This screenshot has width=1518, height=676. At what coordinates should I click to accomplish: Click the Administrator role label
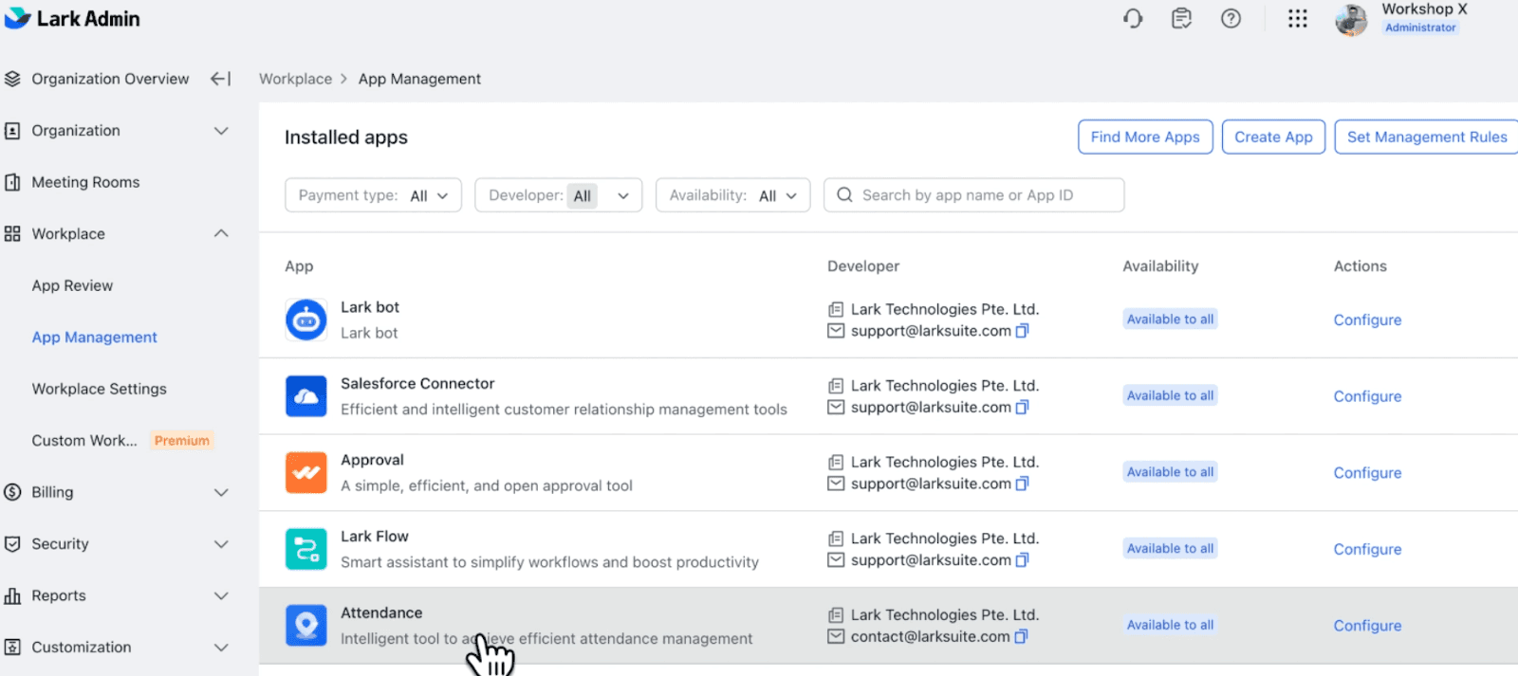pos(1420,27)
